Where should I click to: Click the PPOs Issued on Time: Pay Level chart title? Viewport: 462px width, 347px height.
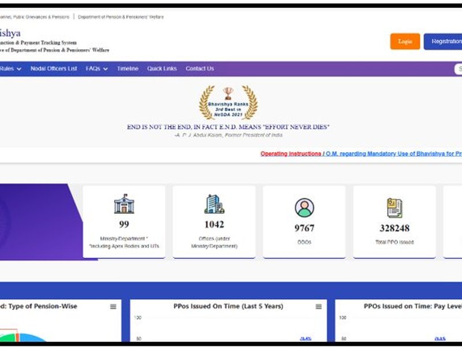(x=413, y=307)
